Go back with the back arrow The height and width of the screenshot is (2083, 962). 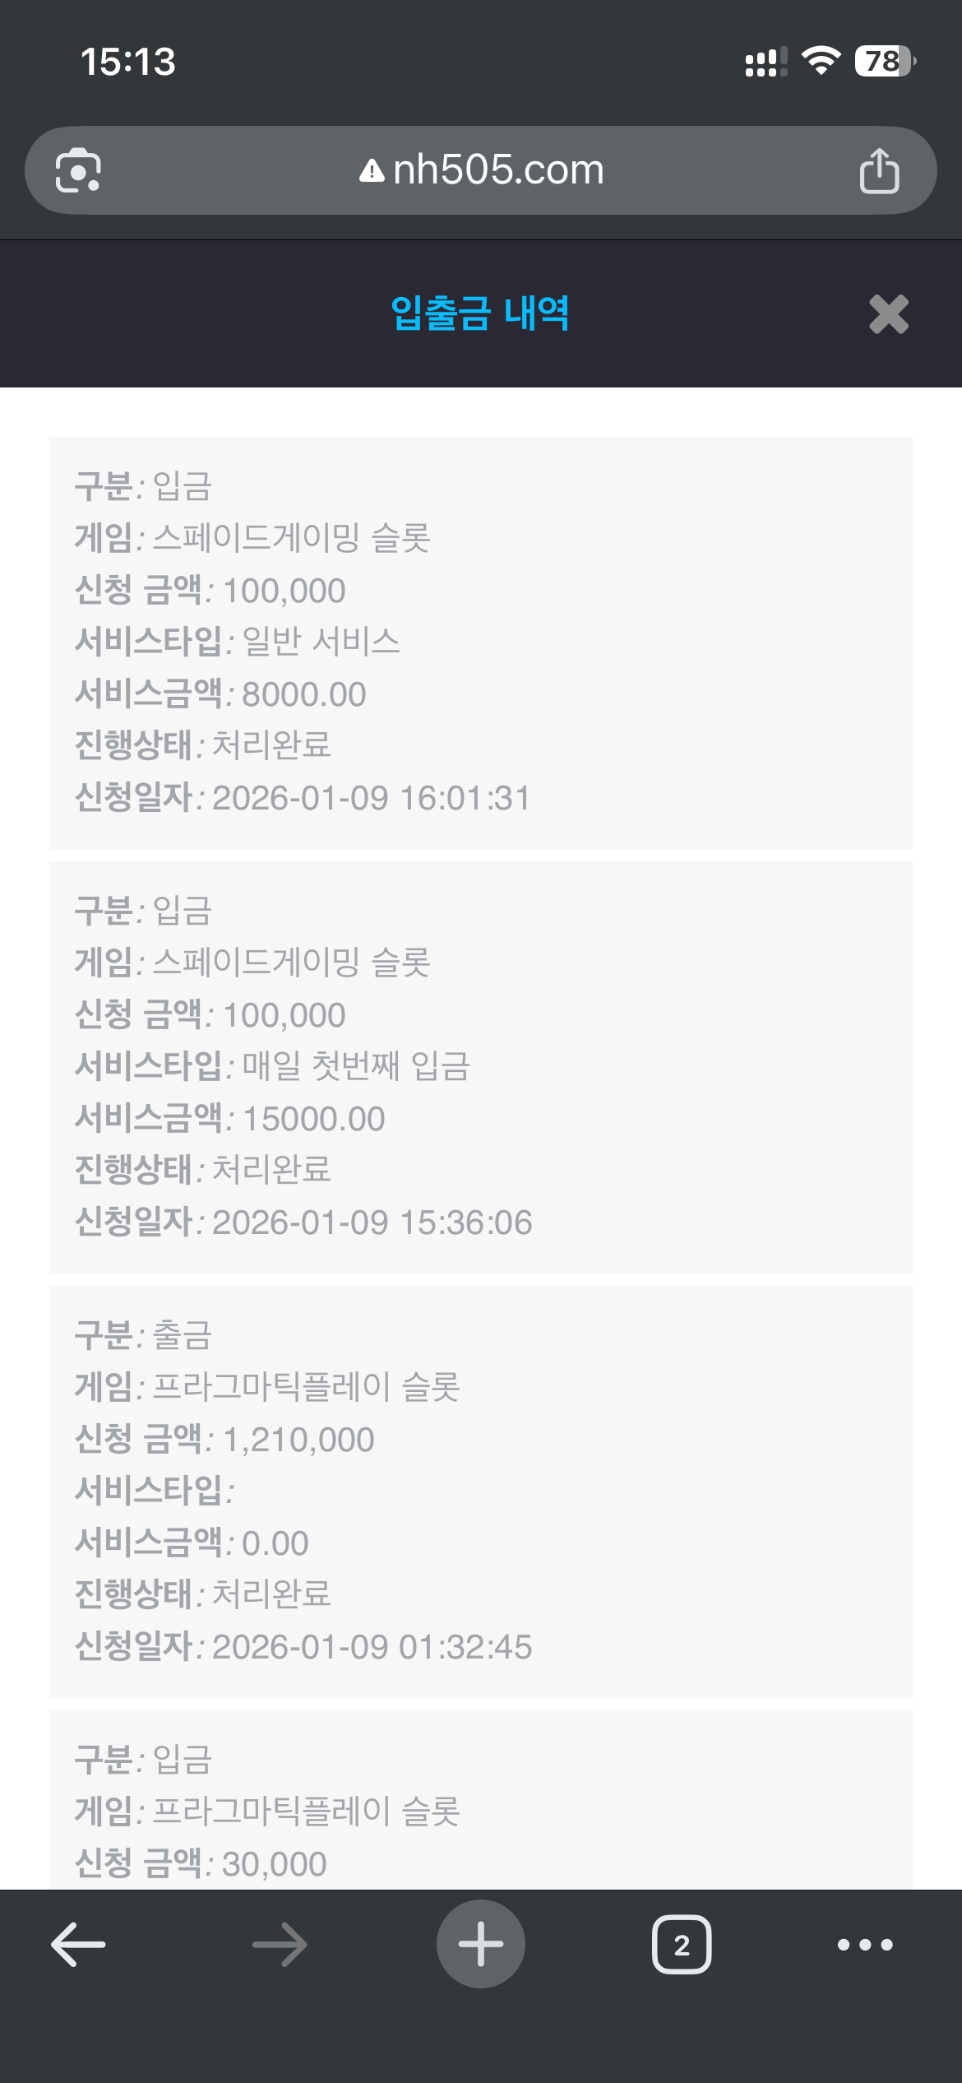pos(78,1945)
